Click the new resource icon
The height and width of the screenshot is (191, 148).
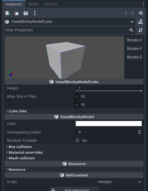[x=7, y=13]
